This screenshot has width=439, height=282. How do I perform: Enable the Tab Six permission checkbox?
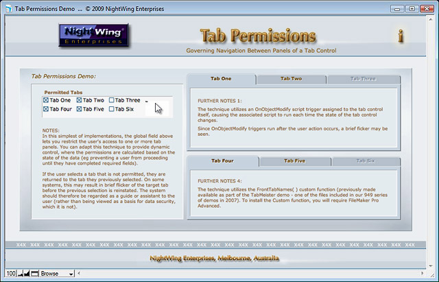(111, 109)
